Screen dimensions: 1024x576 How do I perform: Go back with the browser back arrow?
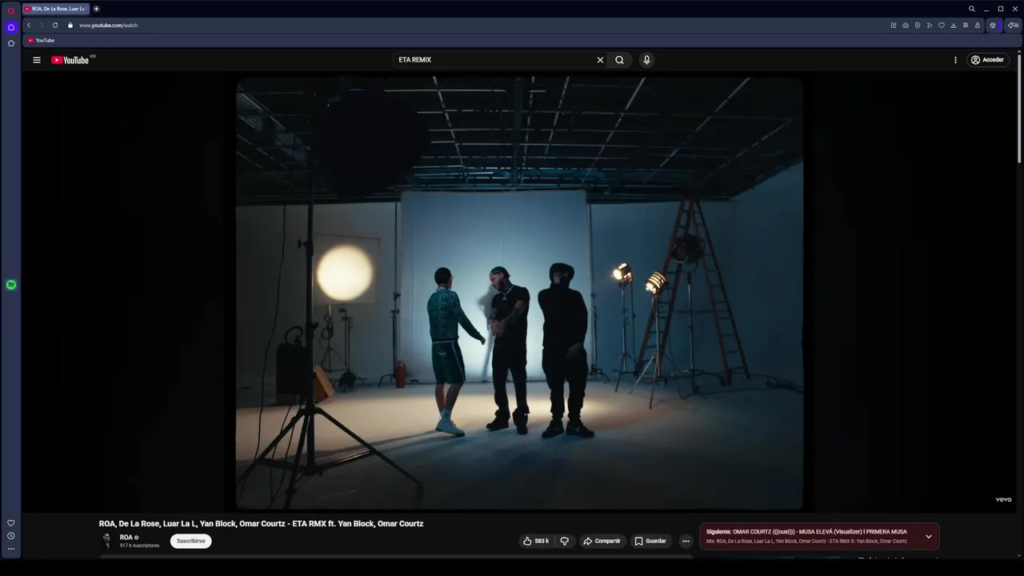point(29,25)
